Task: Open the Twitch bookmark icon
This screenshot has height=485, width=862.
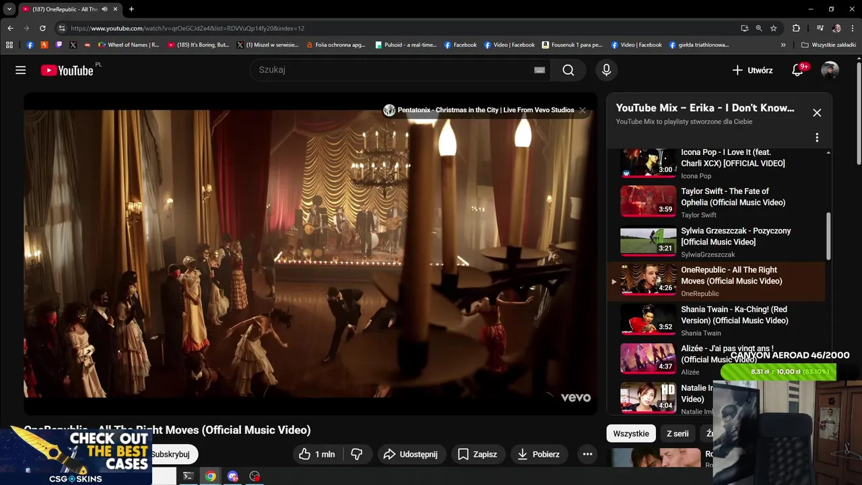Action: (x=59, y=45)
